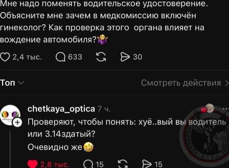
Task: Click arrow next to Смотреть действия
Action: click(227, 83)
